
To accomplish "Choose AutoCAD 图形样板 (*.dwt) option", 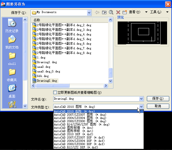I will point(98,131).
